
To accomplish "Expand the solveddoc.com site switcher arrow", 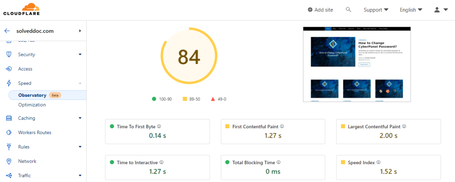I will [x=80, y=31].
